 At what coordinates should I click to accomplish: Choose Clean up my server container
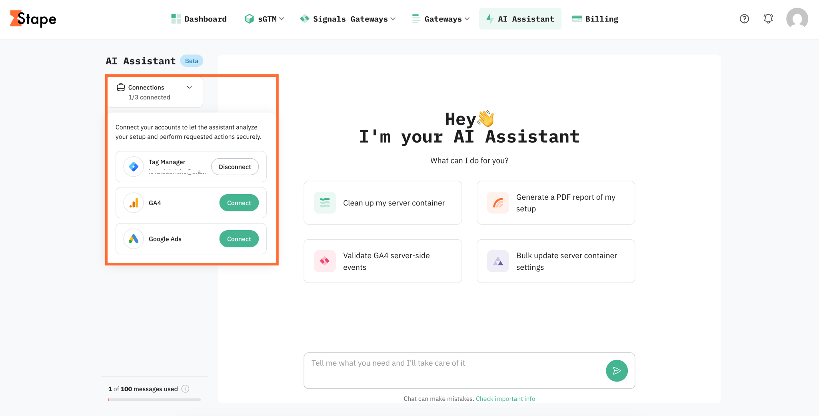[383, 203]
